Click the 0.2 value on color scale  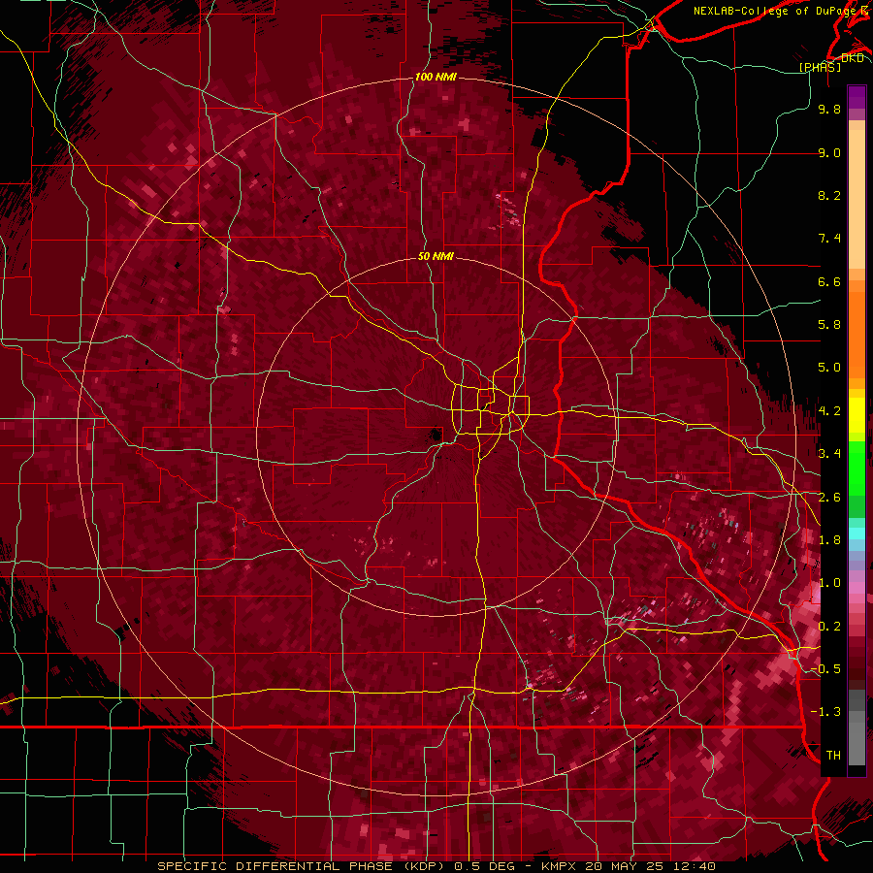pyautogui.click(x=829, y=627)
